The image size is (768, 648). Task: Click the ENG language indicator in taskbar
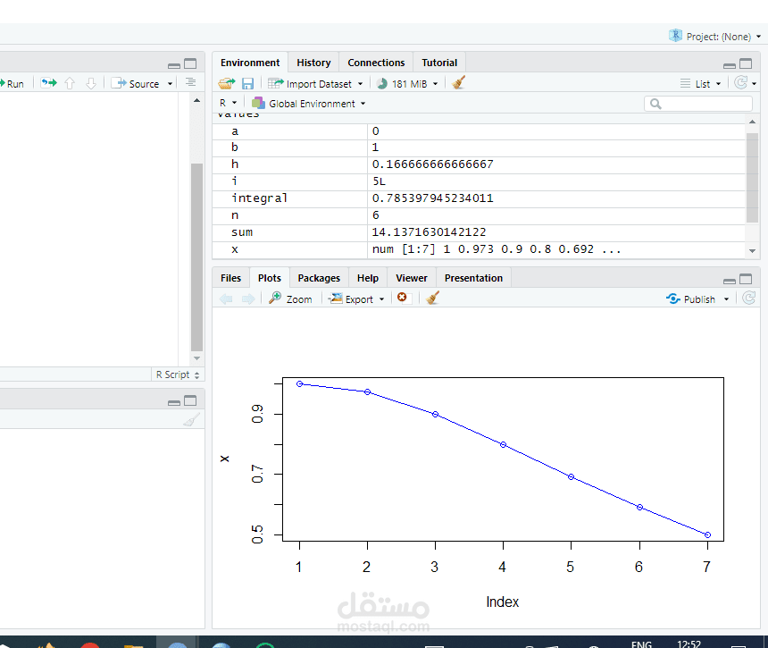(x=641, y=644)
